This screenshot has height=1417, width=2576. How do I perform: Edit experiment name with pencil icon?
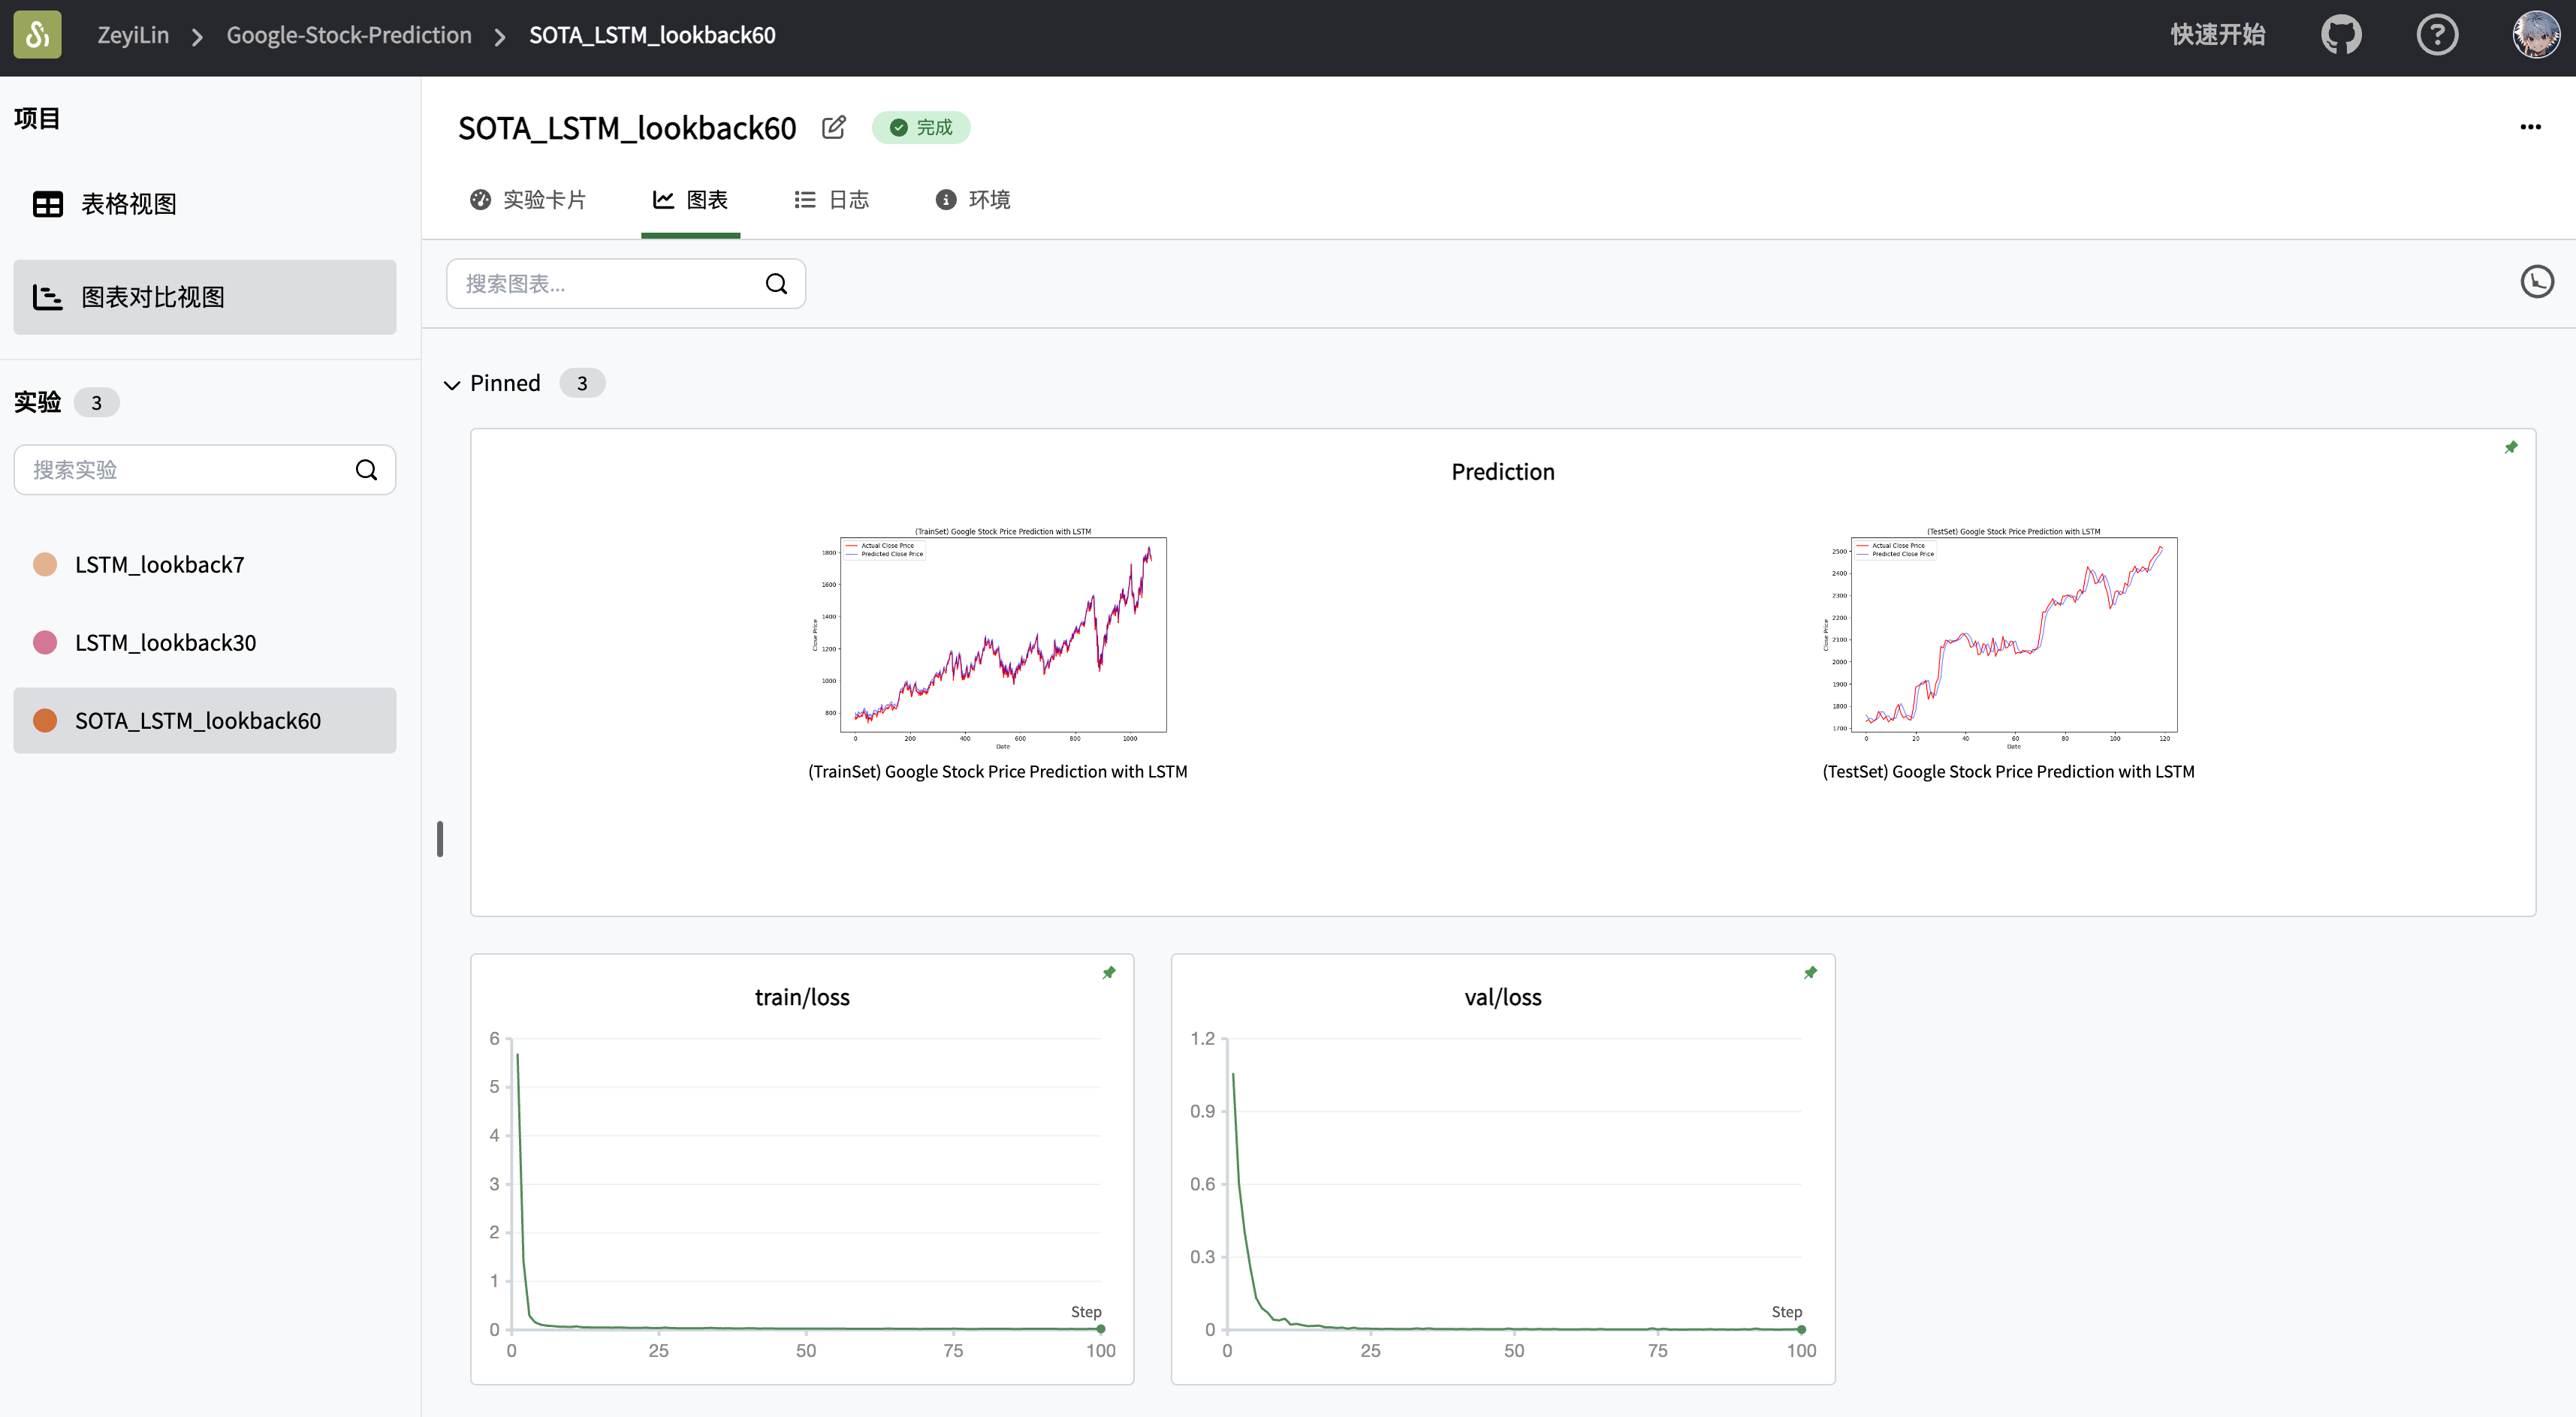point(833,128)
